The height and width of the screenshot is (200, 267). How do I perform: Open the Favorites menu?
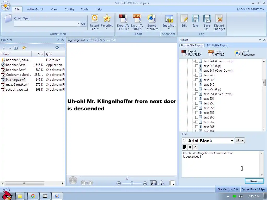click(107, 22)
